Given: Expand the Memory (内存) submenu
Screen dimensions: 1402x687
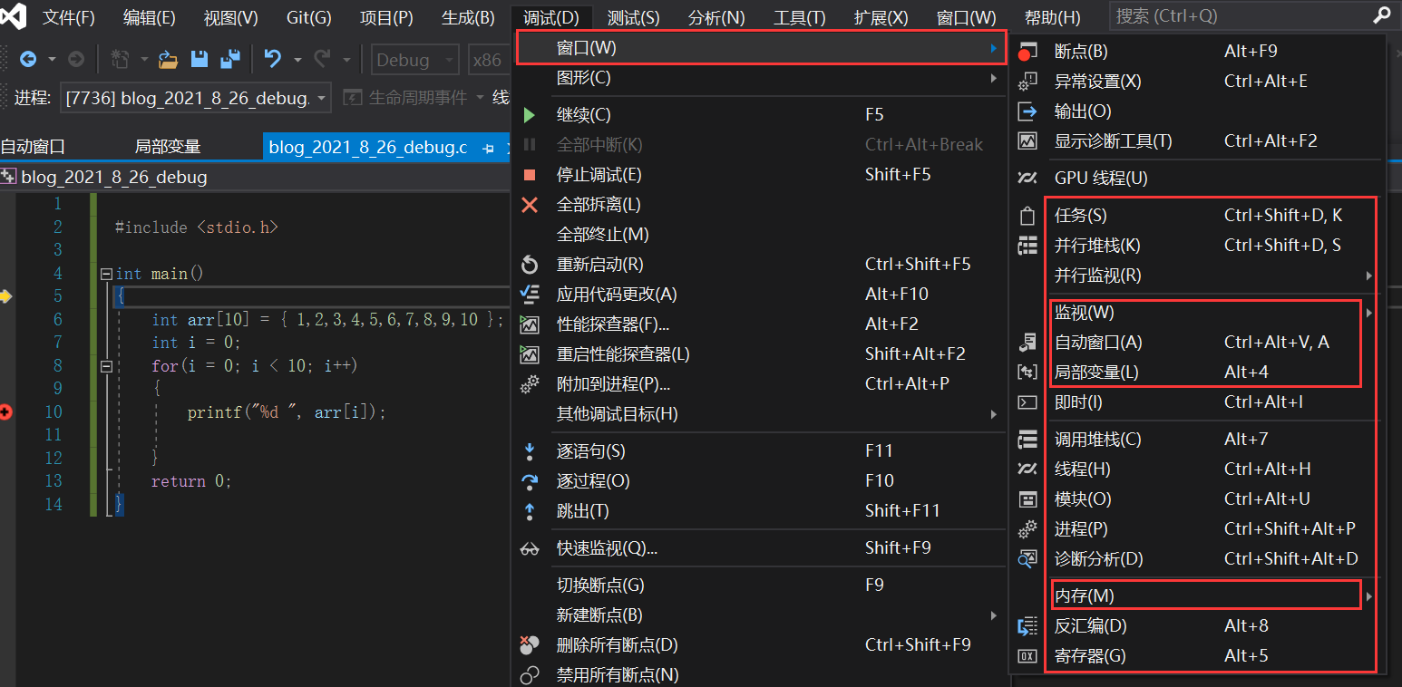Looking at the screenshot, I should [x=1206, y=596].
